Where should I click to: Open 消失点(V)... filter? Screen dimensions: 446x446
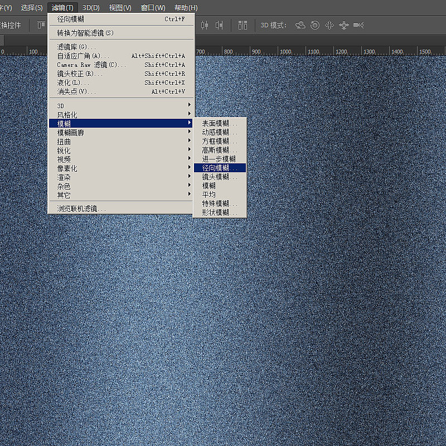[x=121, y=91]
